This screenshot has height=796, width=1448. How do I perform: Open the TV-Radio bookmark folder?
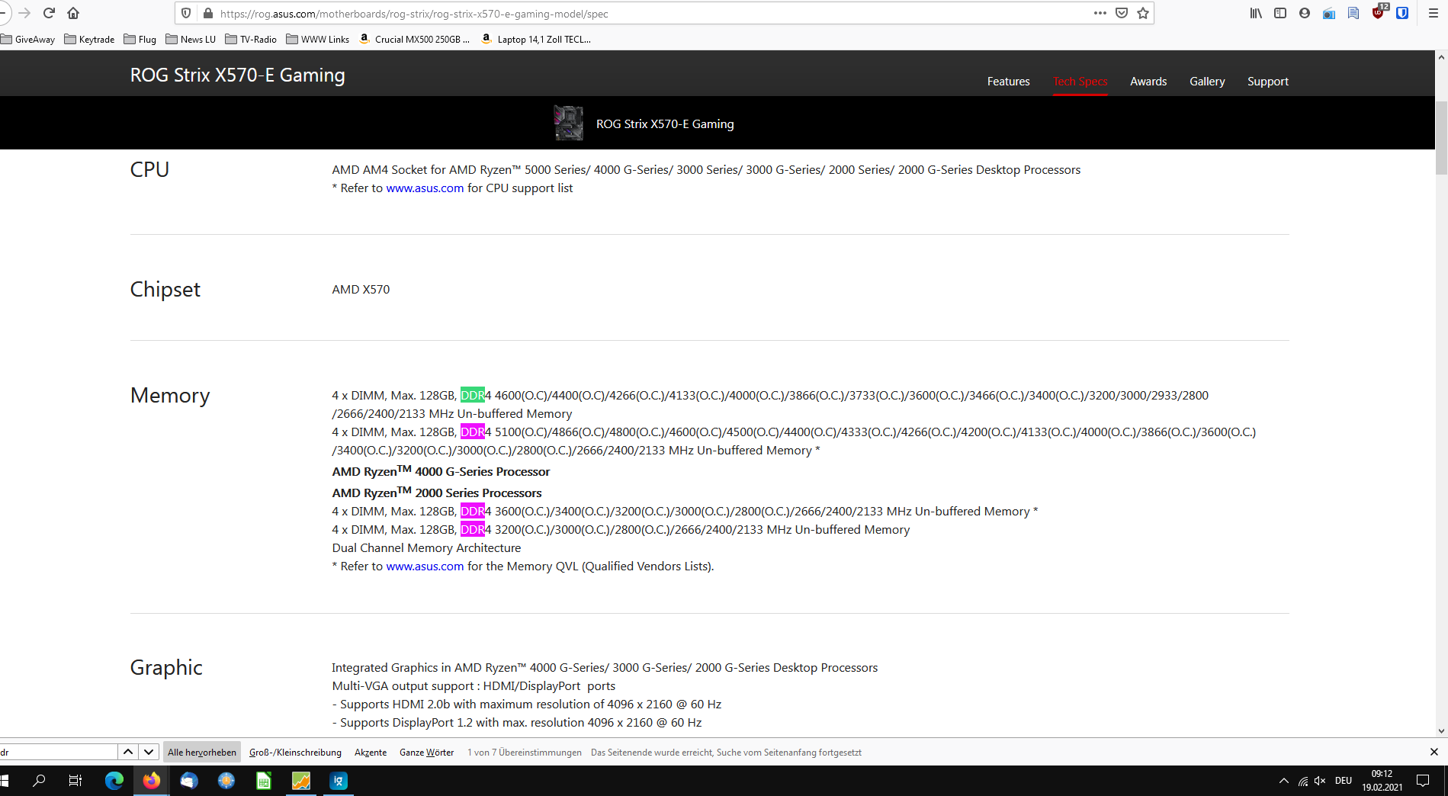[x=251, y=39]
